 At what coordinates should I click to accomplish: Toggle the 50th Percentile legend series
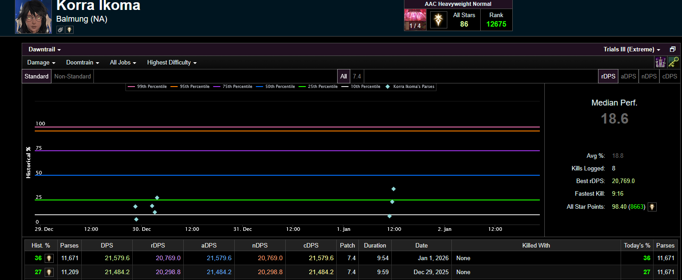pos(275,87)
